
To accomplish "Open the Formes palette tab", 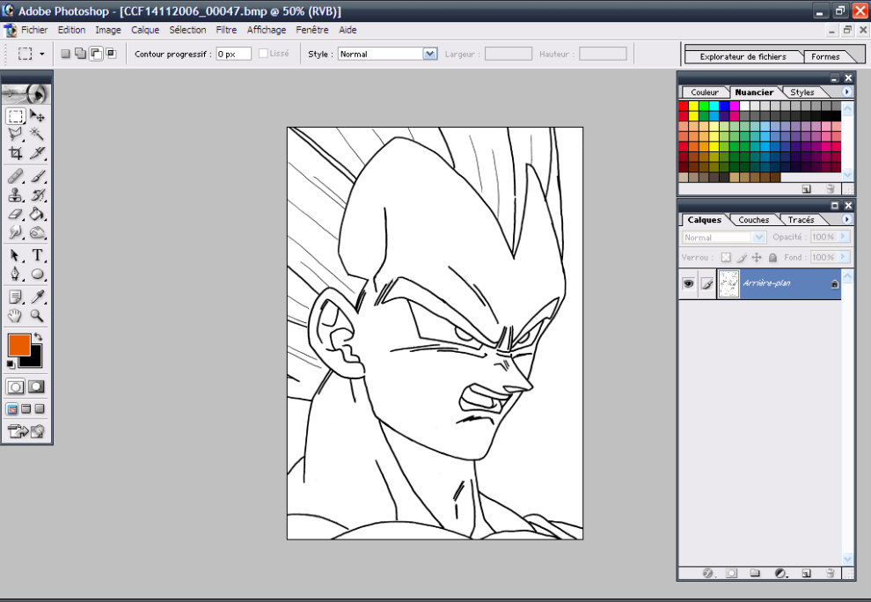I will (825, 56).
